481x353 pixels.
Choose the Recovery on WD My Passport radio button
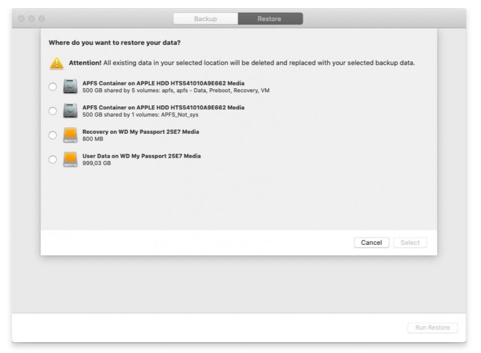point(53,135)
